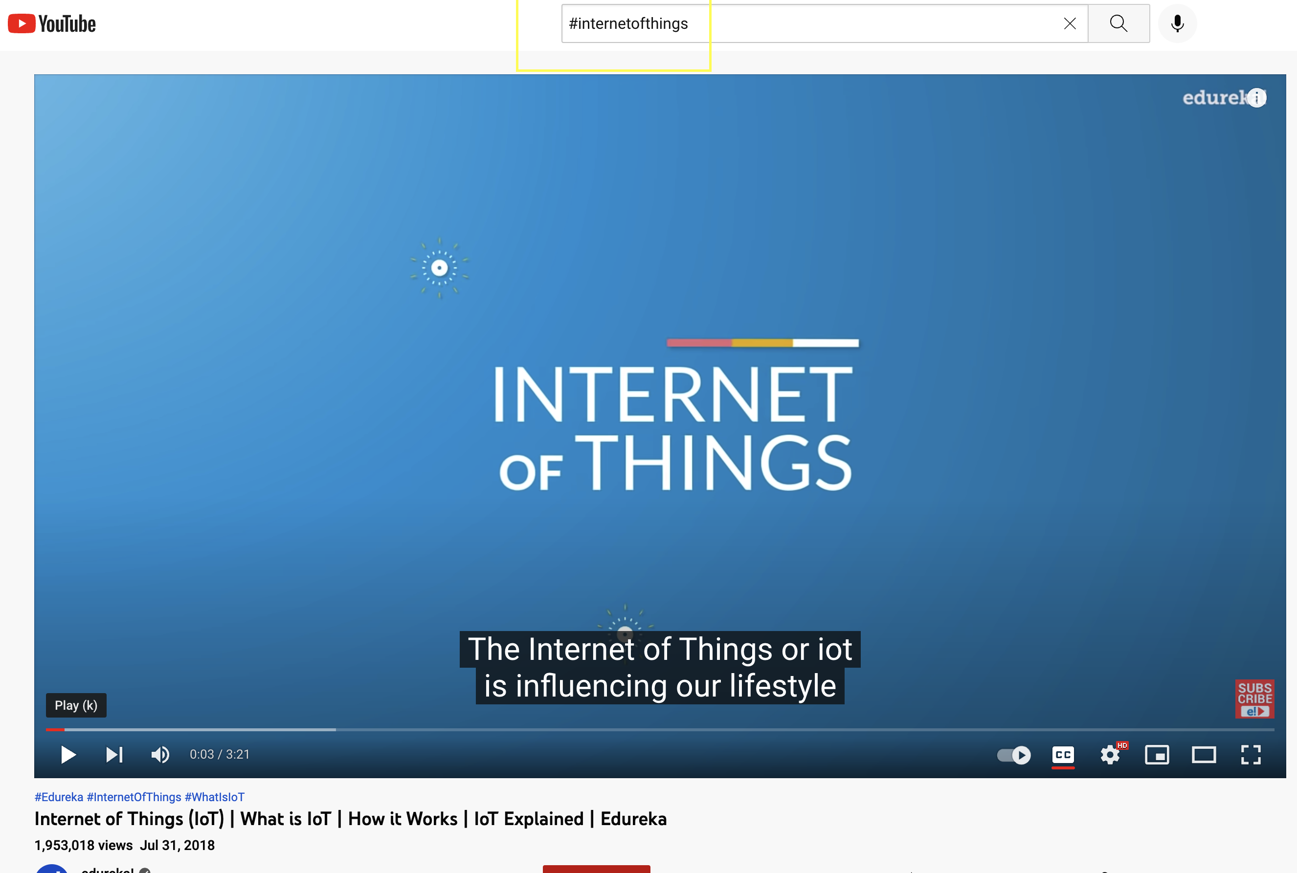This screenshot has height=873, width=1297.
Task: Click the #Edureka hashtag link
Action: [x=59, y=797]
